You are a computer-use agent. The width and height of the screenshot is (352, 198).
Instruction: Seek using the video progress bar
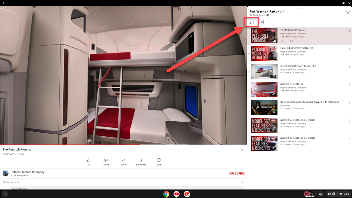click(x=124, y=144)
